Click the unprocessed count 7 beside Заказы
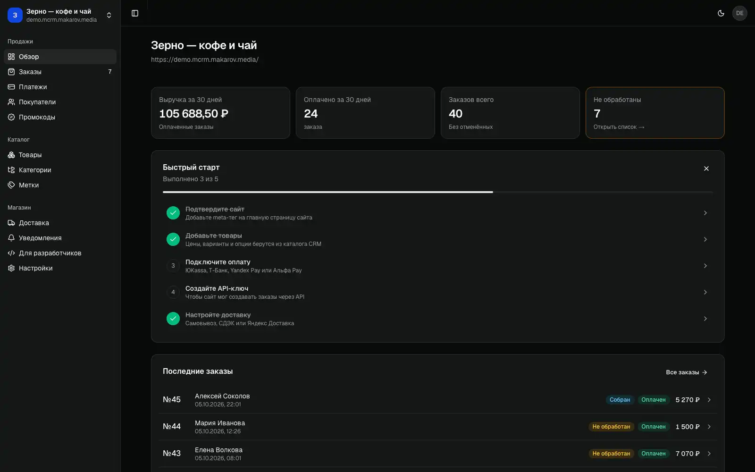This screenshot has height=472, width=755. (x=110, y=72)
